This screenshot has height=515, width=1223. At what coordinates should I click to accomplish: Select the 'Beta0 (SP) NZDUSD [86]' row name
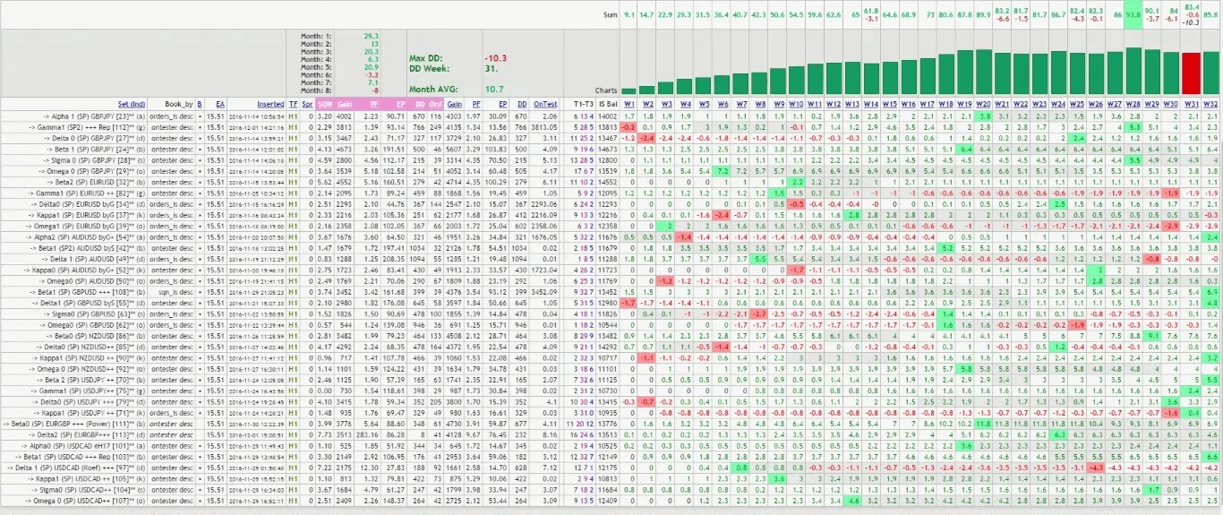[x=95, y=335]
